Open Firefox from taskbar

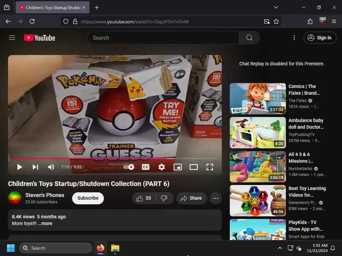(x=100, y=248)
